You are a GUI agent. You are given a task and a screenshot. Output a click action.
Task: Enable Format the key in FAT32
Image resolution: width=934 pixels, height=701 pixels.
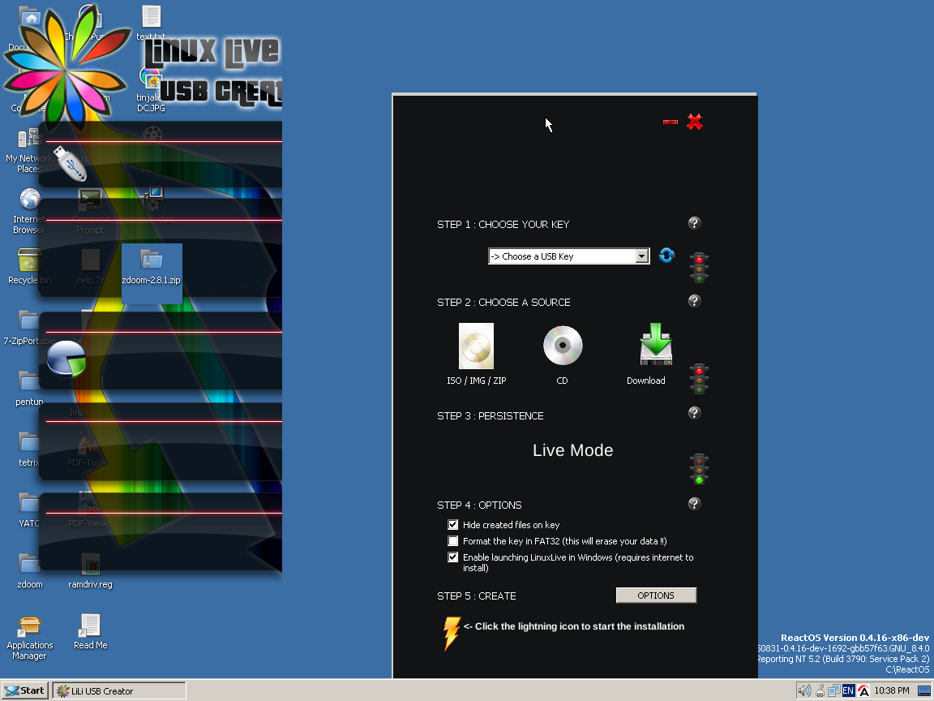[x=453, y=541]
